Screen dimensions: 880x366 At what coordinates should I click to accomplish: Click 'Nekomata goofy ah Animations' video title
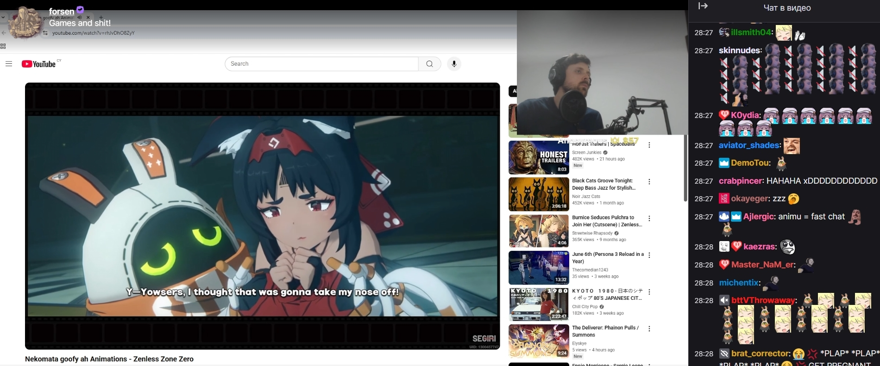pos(109,359)
